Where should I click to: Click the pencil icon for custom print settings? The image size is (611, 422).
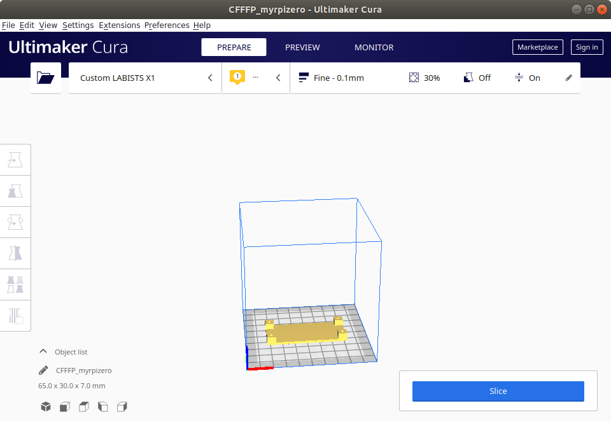568,78
